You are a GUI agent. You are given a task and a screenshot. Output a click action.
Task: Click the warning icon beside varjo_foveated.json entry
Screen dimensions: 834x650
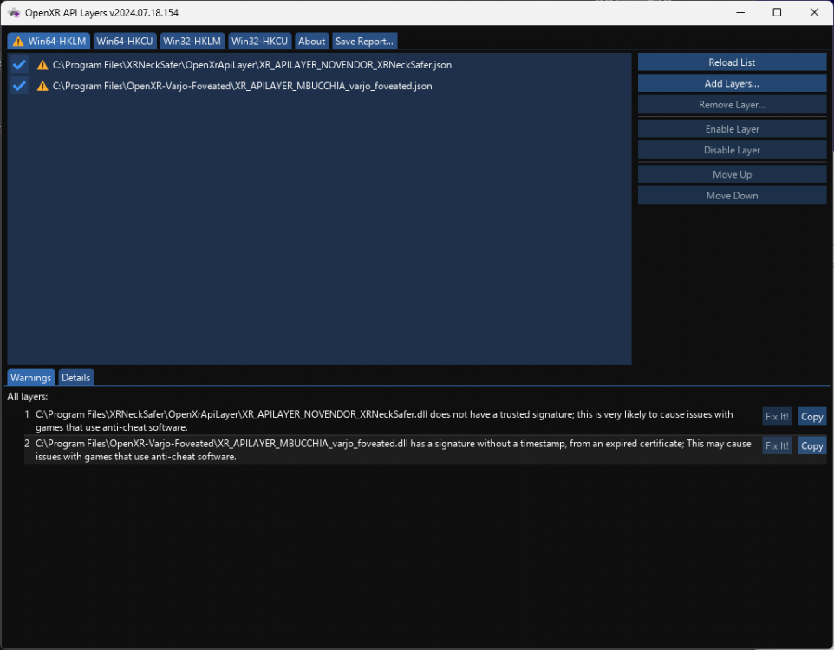[42, 86]
